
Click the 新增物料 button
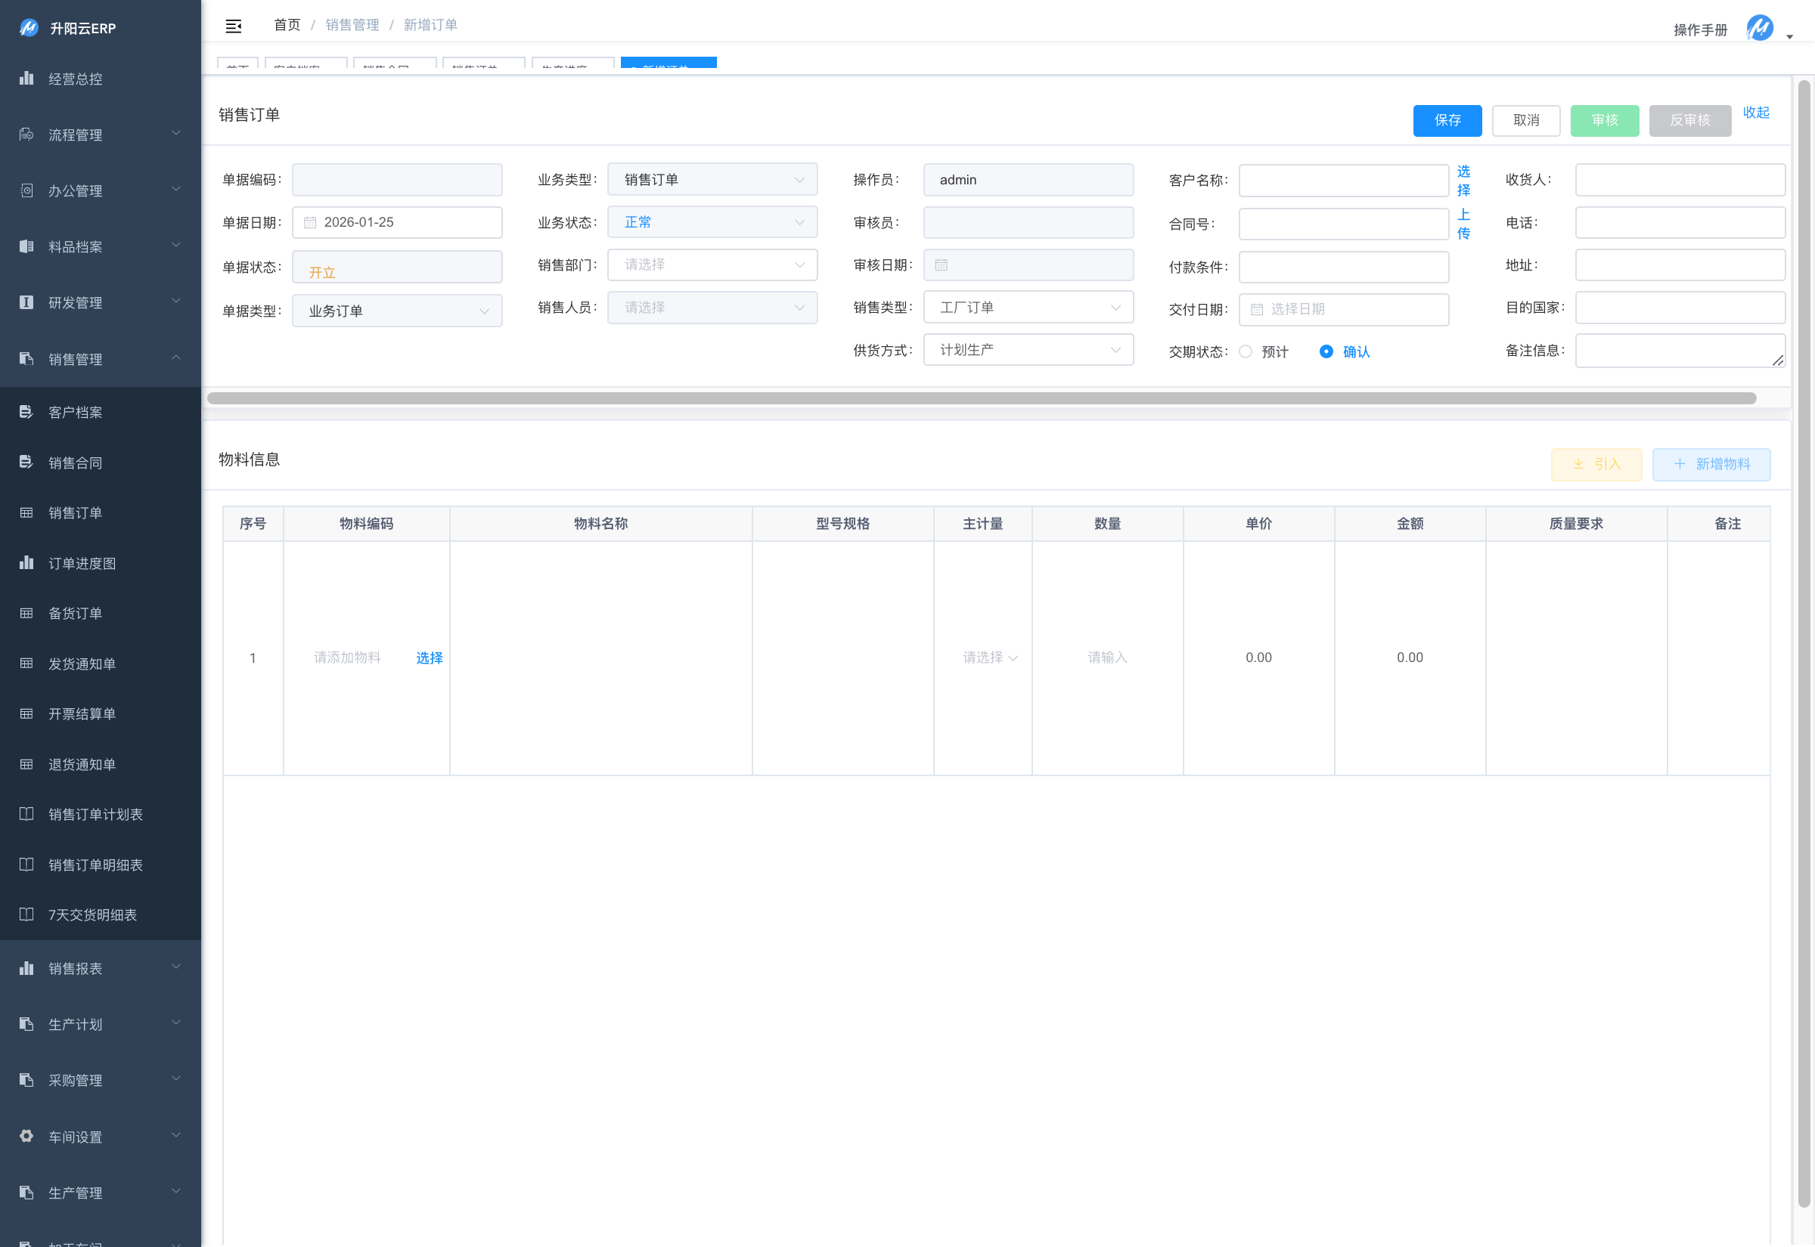1711,464
